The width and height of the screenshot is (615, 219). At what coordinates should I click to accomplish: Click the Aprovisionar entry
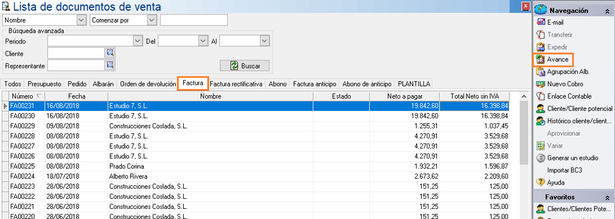(564, 133)
